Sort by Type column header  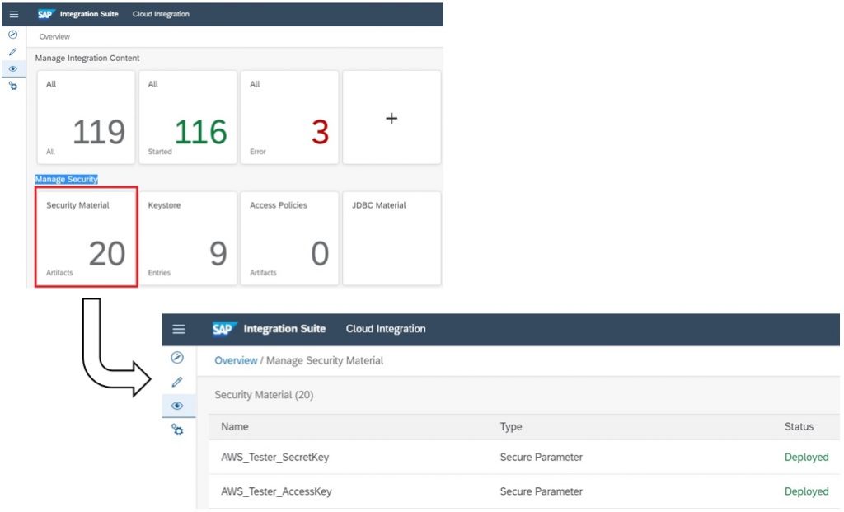511,426
